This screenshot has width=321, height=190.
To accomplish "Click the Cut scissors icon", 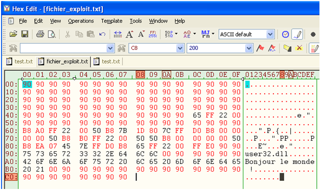I will point(67,34).
